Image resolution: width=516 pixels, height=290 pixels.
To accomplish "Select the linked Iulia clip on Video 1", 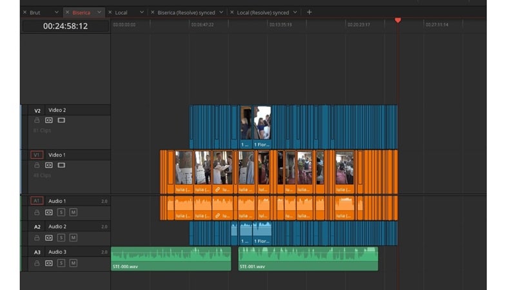I will click(x=223, y=171).
